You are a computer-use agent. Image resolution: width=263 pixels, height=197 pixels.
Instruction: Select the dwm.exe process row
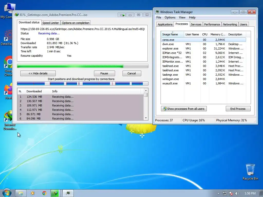[x=203, y=44]
